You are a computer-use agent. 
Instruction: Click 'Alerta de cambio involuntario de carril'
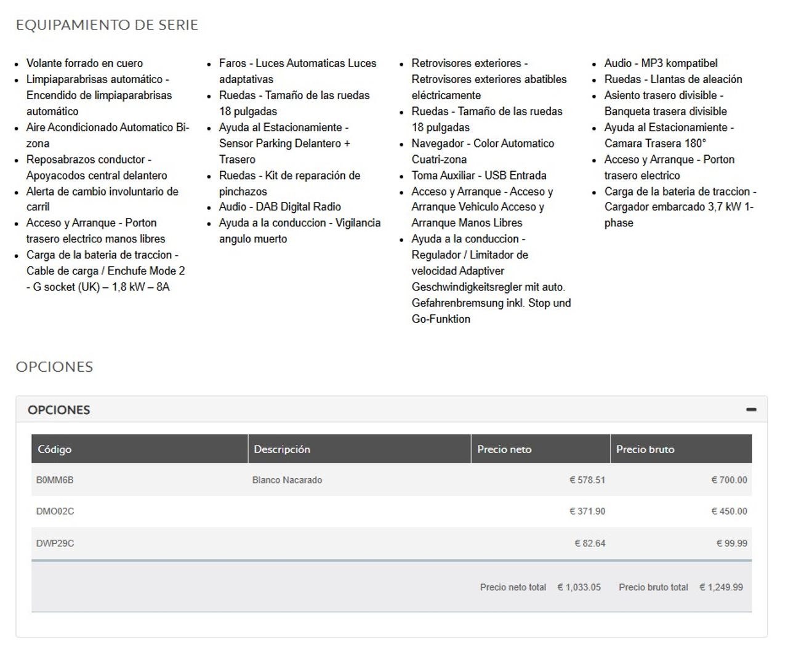pyautogui.click(x=102, y=199)
